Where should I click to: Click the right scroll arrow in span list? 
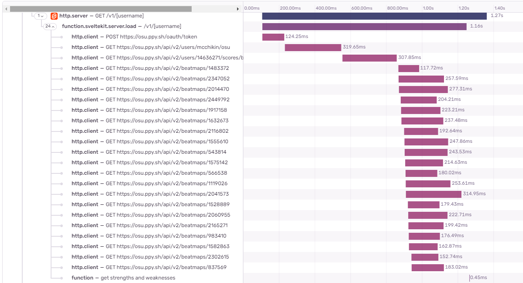click(x=238, y=9)
